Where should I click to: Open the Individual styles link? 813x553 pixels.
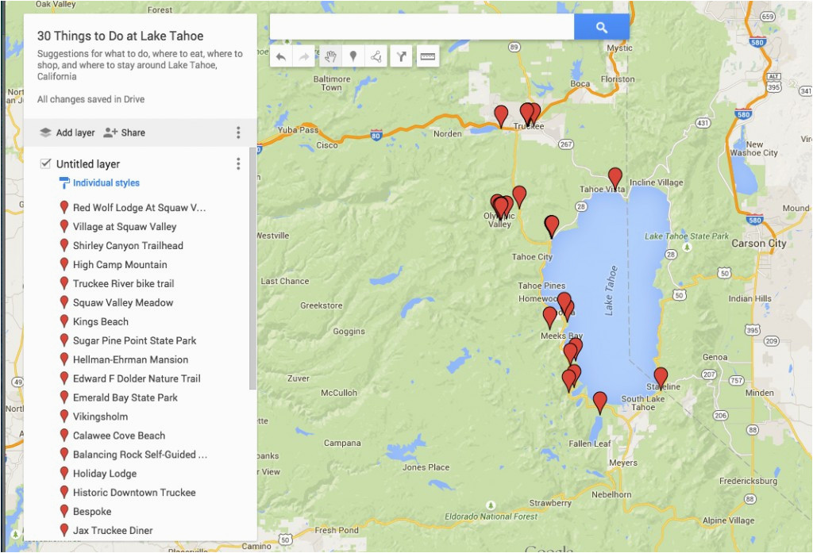(106, 183)
